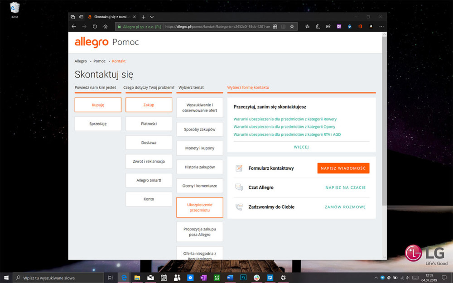This screenshot has width=453, height=283.
Task: Choose the Zakup problem category
Action: pyautogui.click(x=149, y=105)
